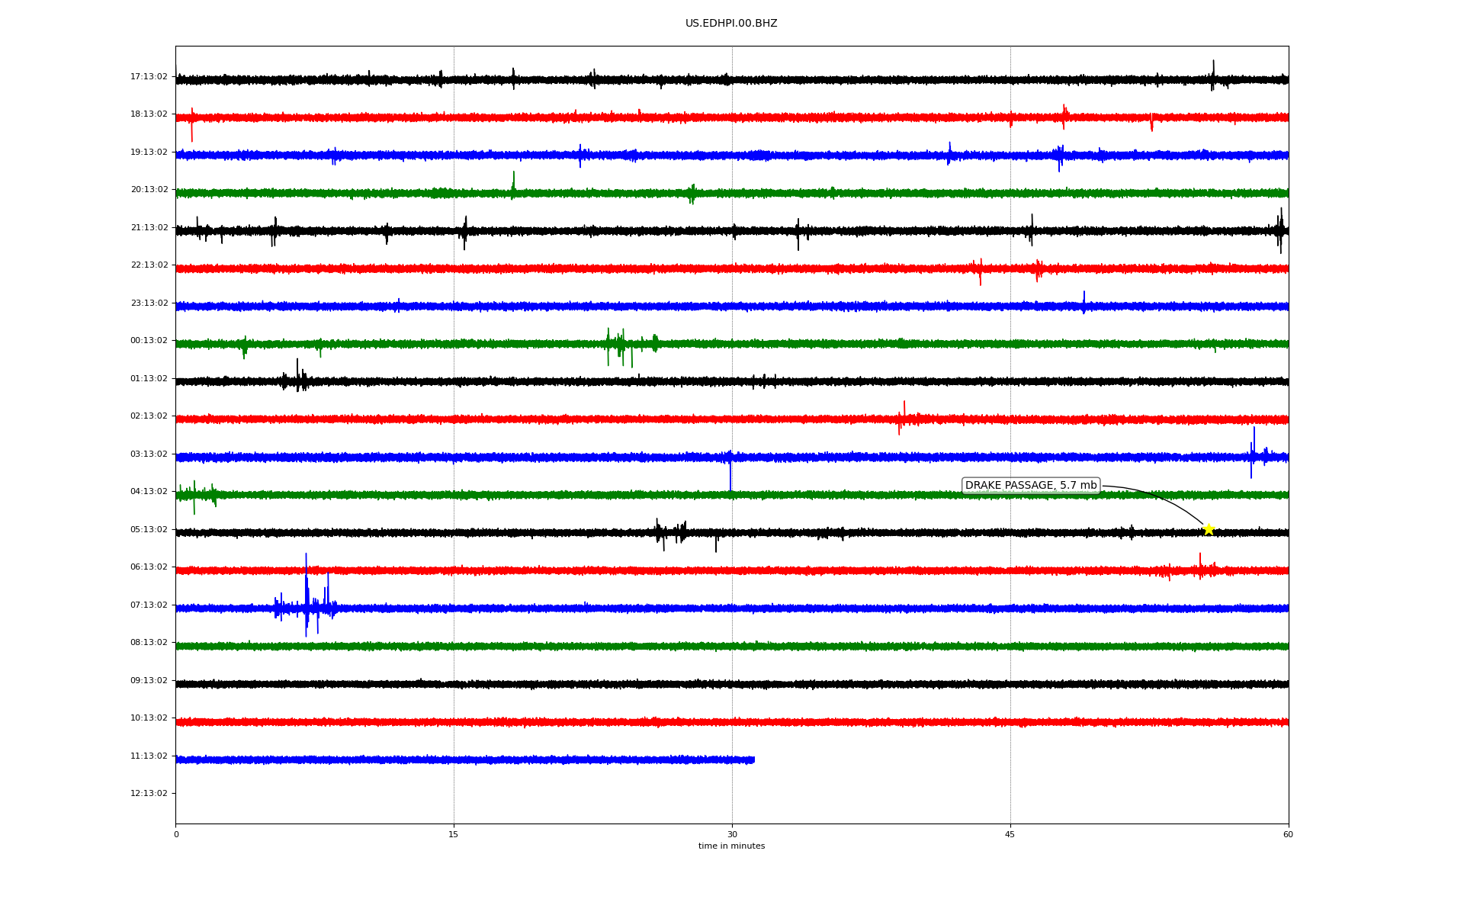Click the x-axis tick label 30
This screenshot has width=1464, height=915.
[x=732, y=834]
